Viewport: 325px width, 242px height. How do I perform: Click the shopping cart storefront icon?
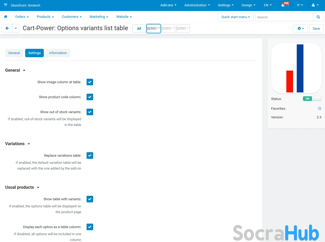point(5,5)
